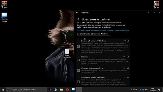Click the Временные файлы page heading

tap(96, 19)
